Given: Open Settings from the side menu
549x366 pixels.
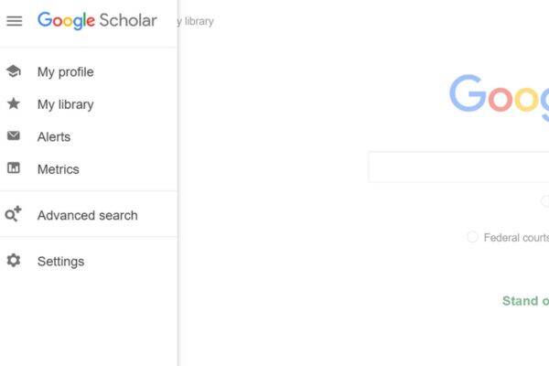Looking at the screenshot, I should click(x=60, y=262).
